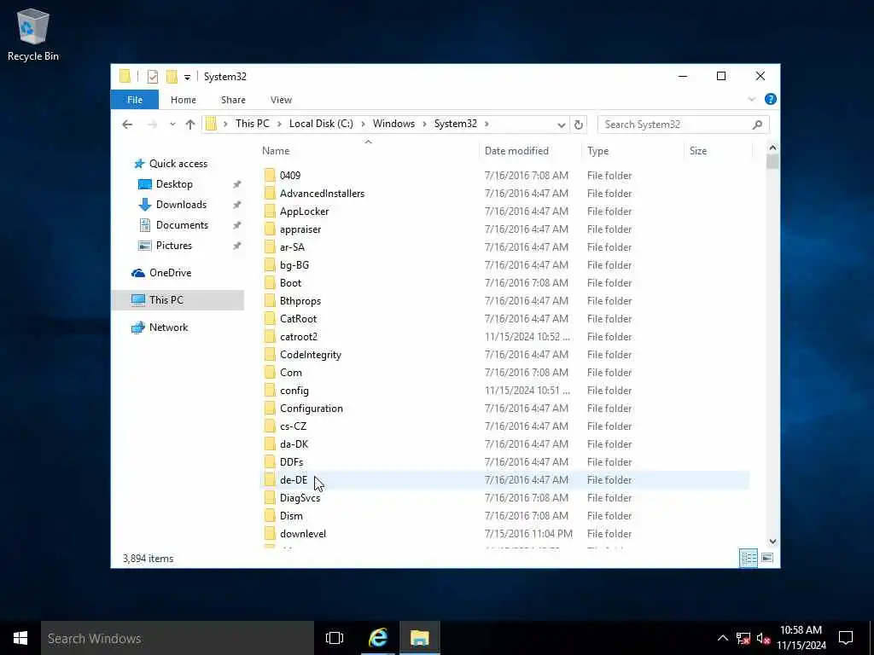The image size is (874, 655).
Task: Expand chevron after Windows breadcrumb
Action: (425, 125)
